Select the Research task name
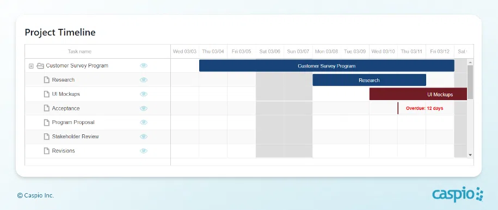The image size is (498, 210). click(x=63, y=80)
